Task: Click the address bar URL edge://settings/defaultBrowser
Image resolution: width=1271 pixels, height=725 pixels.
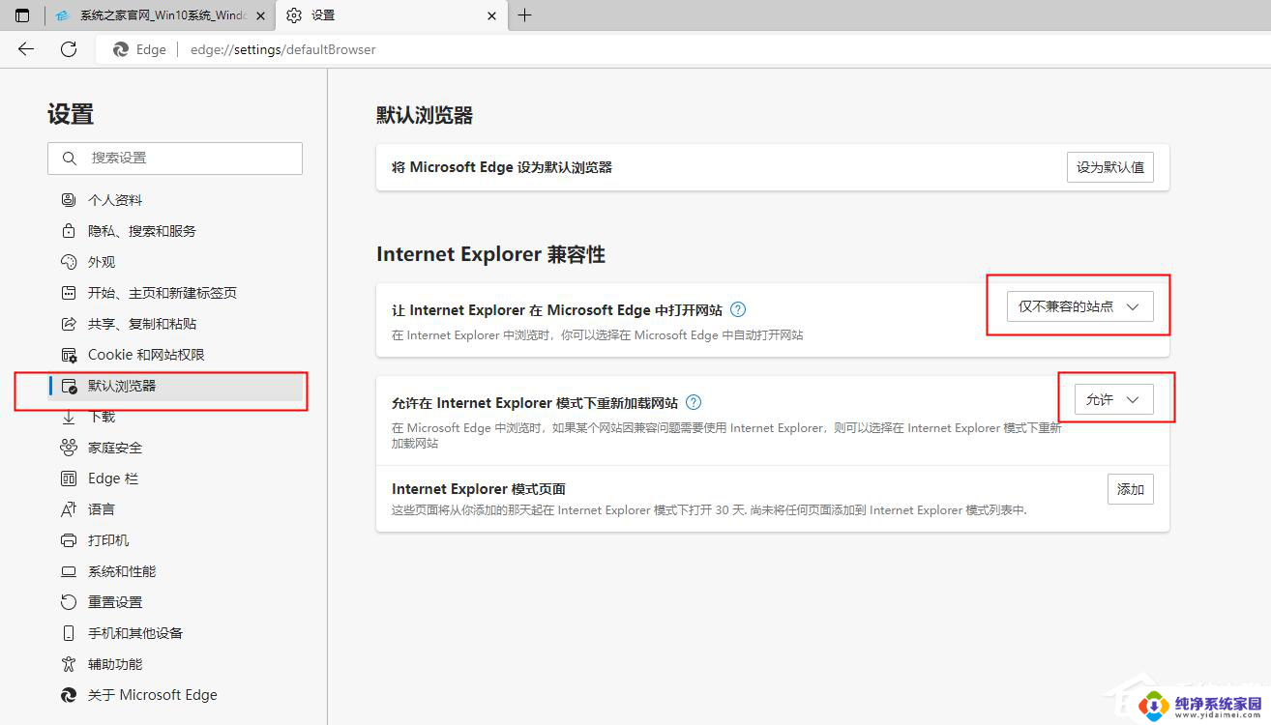Action: [282, 49]
